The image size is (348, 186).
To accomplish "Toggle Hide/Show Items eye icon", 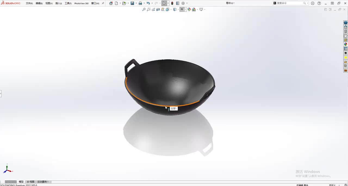I will coord(182,10).
